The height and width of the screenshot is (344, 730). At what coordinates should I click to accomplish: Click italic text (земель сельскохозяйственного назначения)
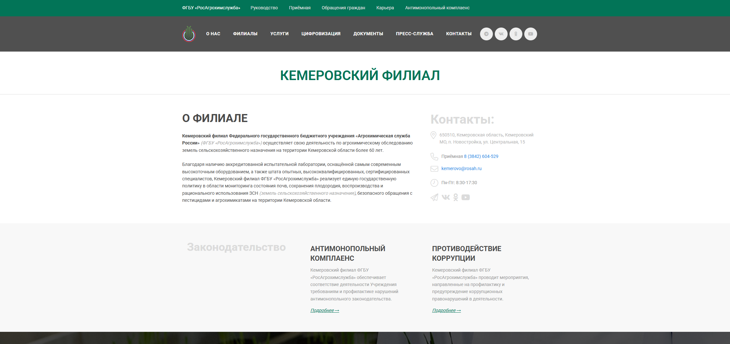click(307, 193)
